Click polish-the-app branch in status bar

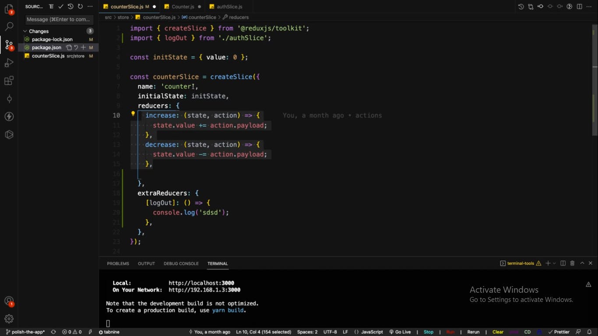coord(25,332)
